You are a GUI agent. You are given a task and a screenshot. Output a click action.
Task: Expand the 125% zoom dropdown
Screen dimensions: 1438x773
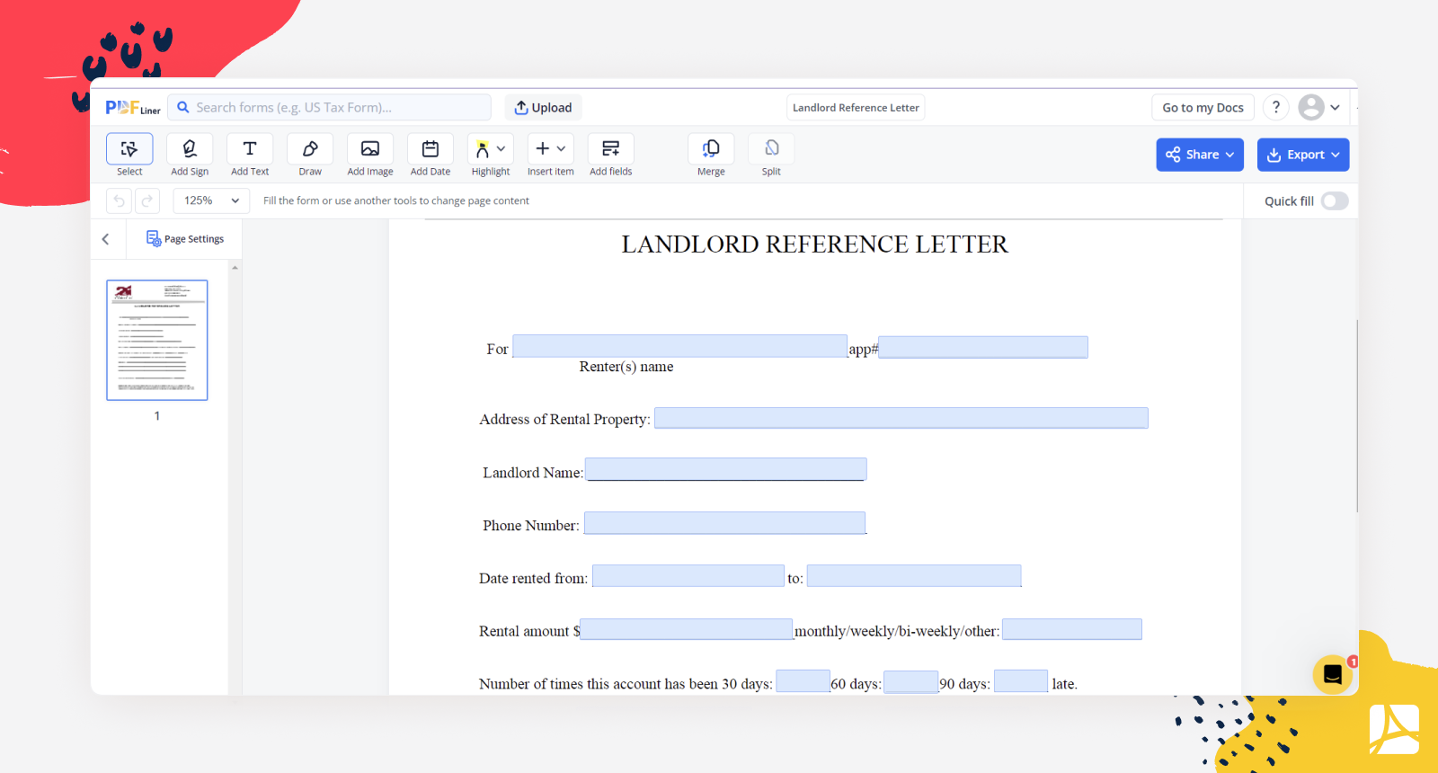[211, 200]
